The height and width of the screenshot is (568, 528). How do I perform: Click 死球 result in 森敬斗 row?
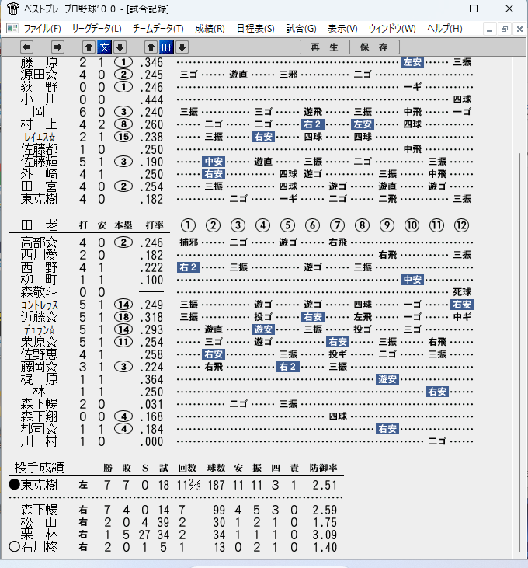462,292
